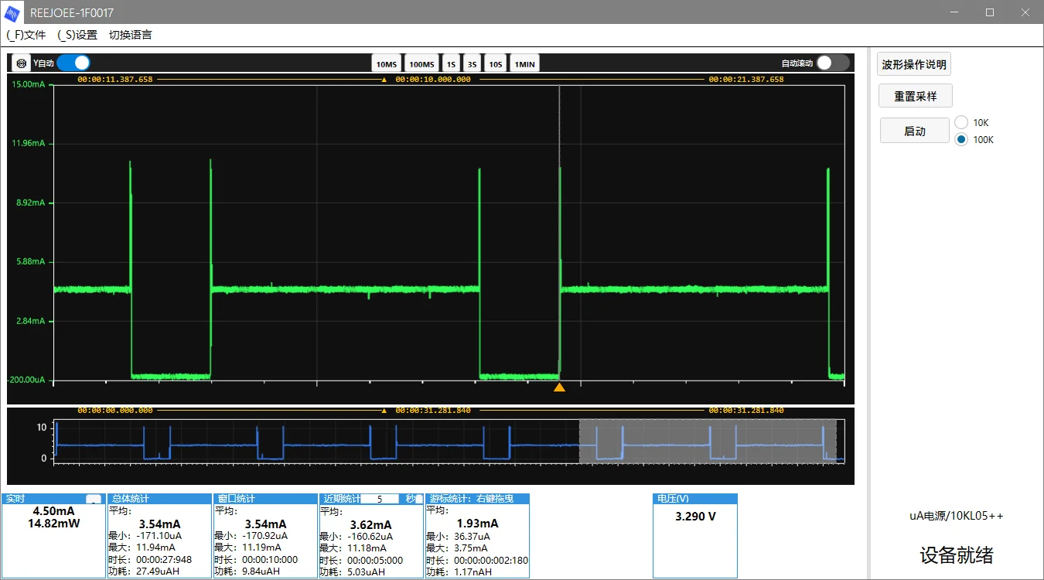Click the 00:00:21.387.658 end time label

pyautogui.click(x=746, y=80)
